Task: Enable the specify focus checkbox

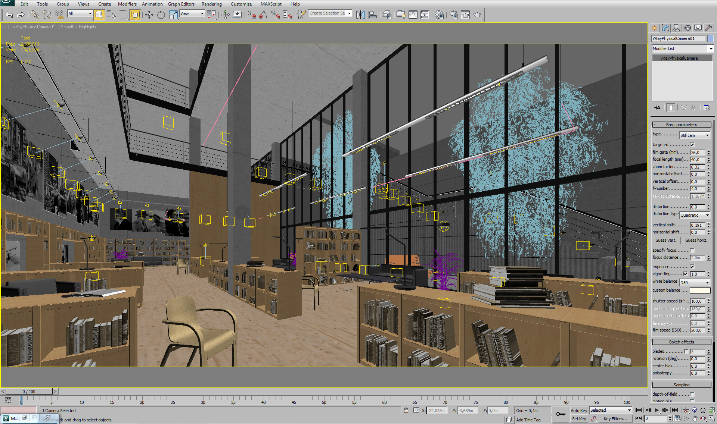Action: pyautogui.click(x=692, y=250)
